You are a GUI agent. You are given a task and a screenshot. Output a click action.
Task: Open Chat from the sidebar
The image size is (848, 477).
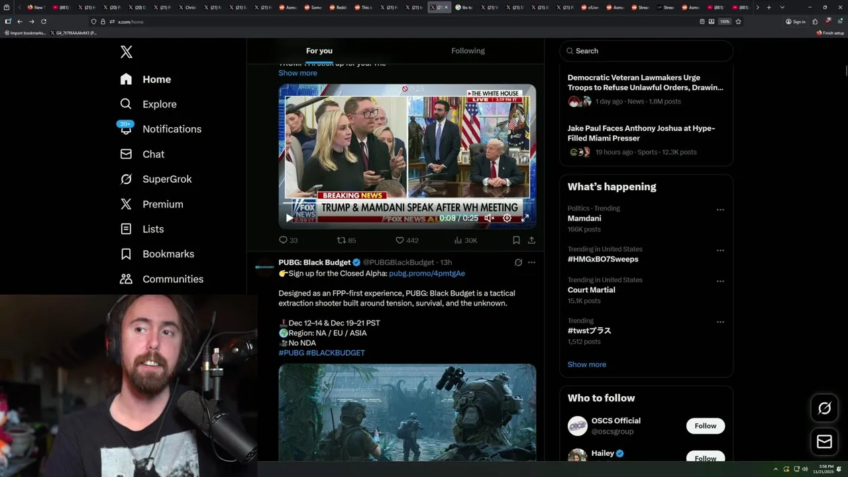point(142,154)
